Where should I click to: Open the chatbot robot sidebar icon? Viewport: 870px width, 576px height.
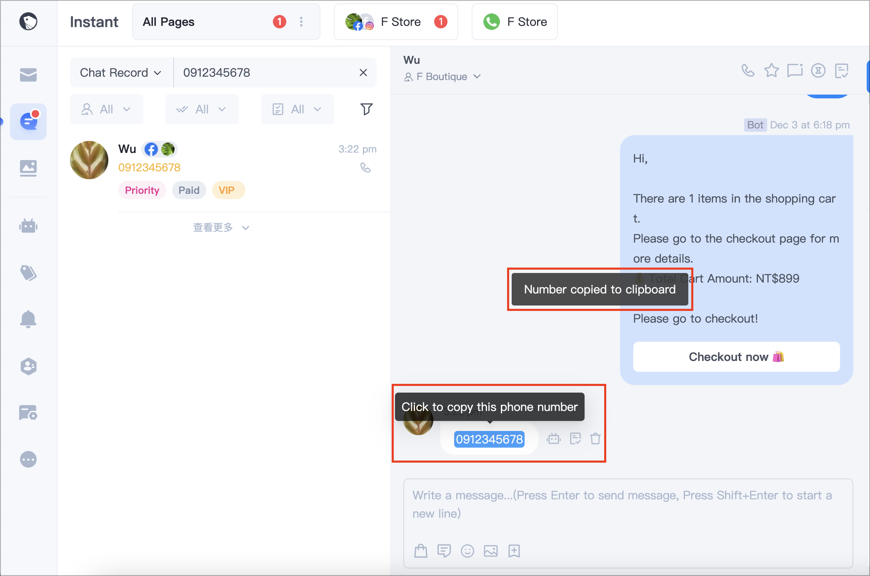[x=28, y=226]
